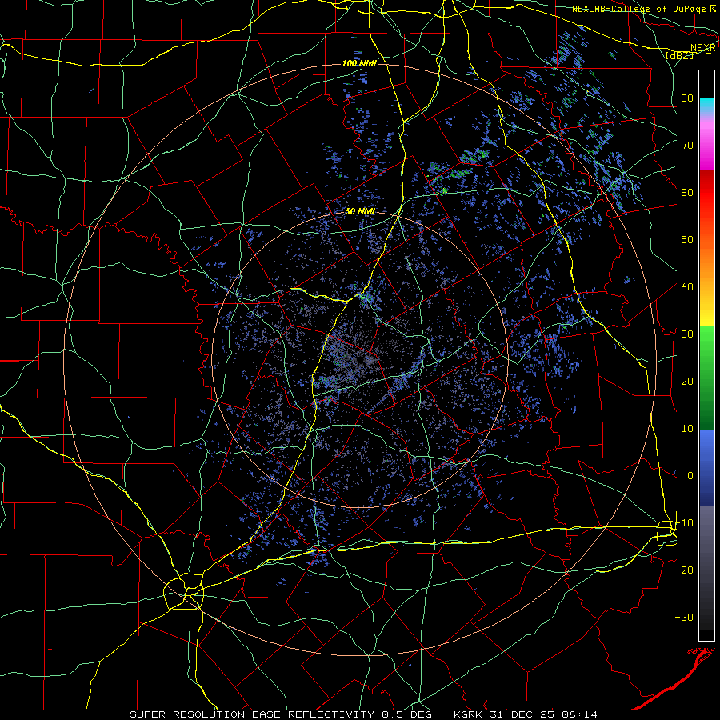
Task: Click the 80 dBZ scale label
Action: click(x=687, y=98)
